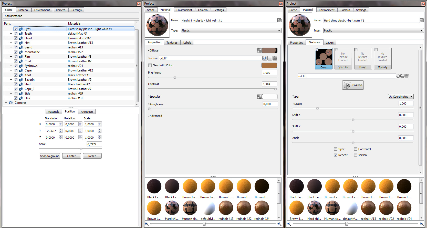This screenshot has height=228, width=427.
Task: Click the save material icon in the middle Project window
Action: [x=279, y=20]
